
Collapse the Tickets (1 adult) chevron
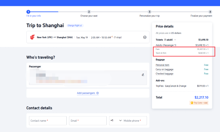(175, 40)
